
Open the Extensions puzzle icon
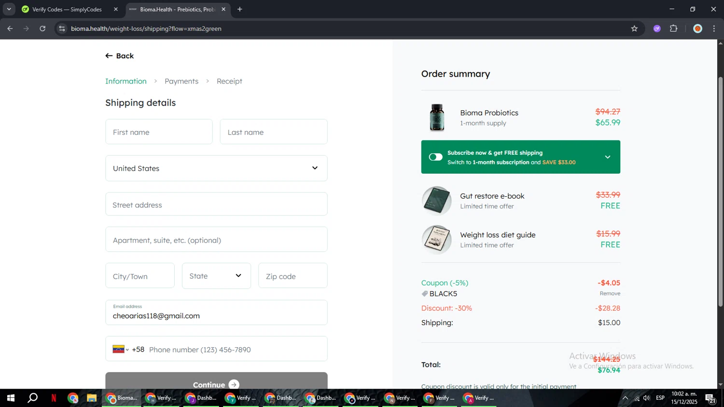coord(674,28)
